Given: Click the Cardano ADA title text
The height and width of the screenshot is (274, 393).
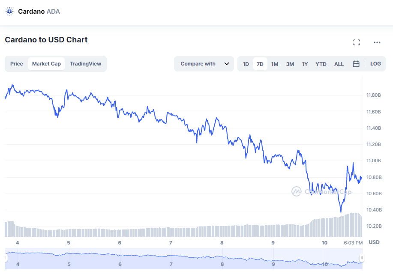Looking at the screenshot, I should [39, 12].
